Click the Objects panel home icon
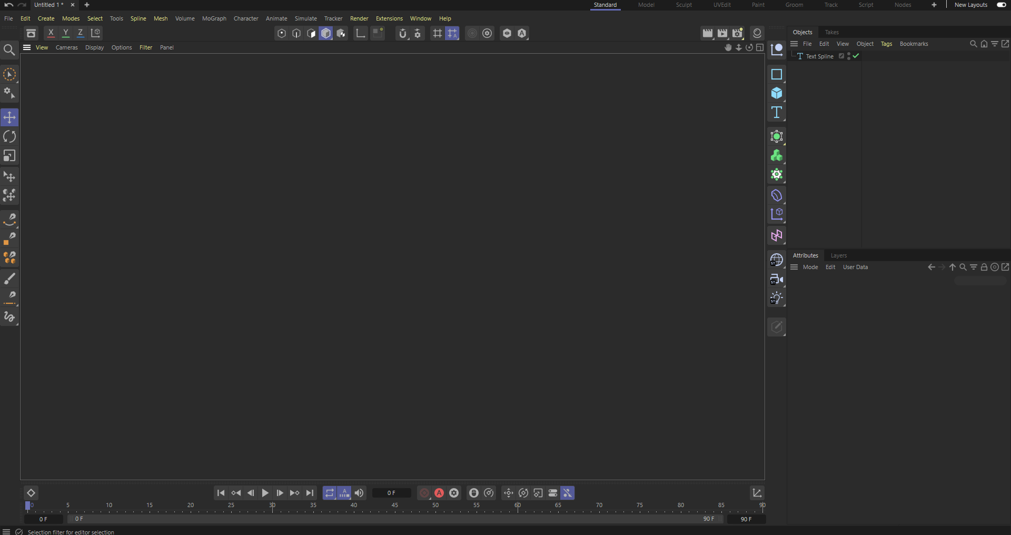Viewport: 1011px width, 535px height. [984, 44]
